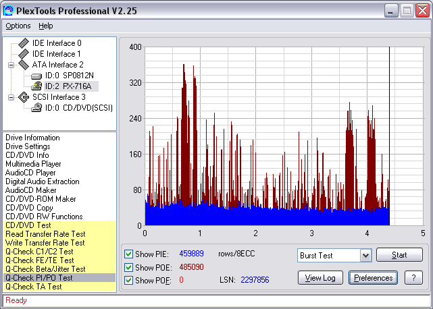The image size is (433, 309).
Task: Click the LSN value 2297856
Action: (255, 280)
